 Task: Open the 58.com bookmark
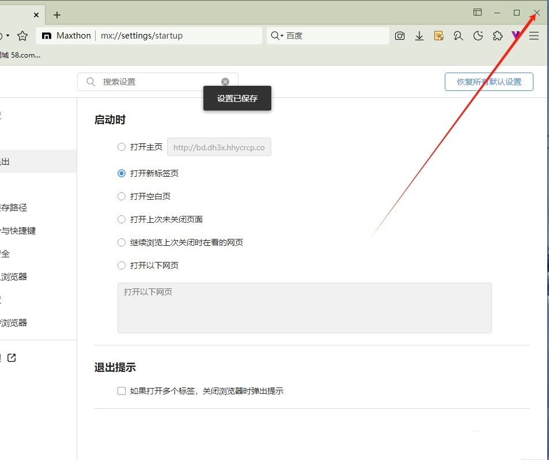[x=20, y=55]
